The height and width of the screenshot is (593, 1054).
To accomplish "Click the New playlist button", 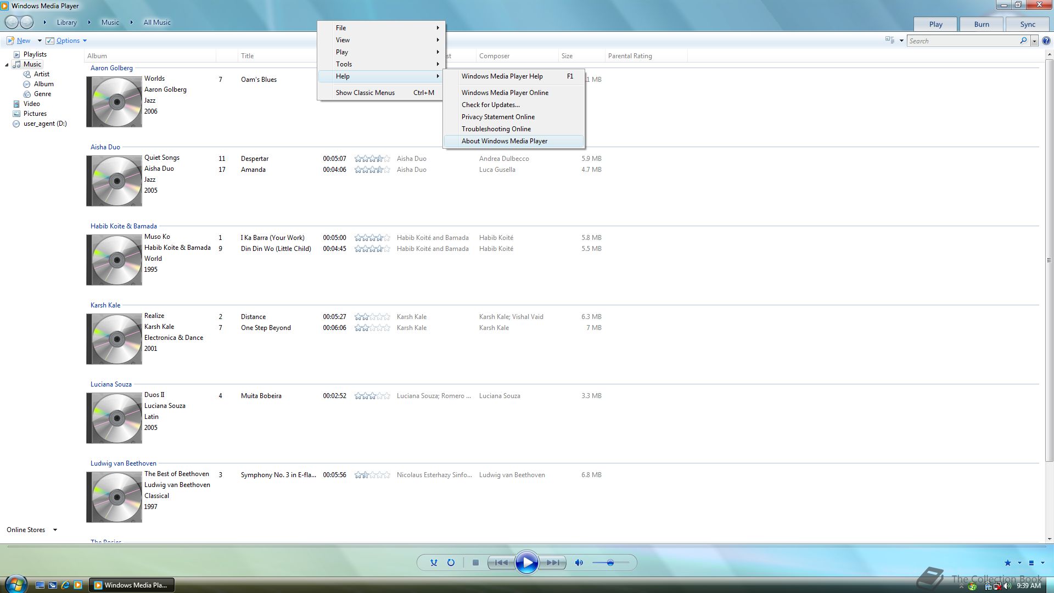I will [19, 41].
